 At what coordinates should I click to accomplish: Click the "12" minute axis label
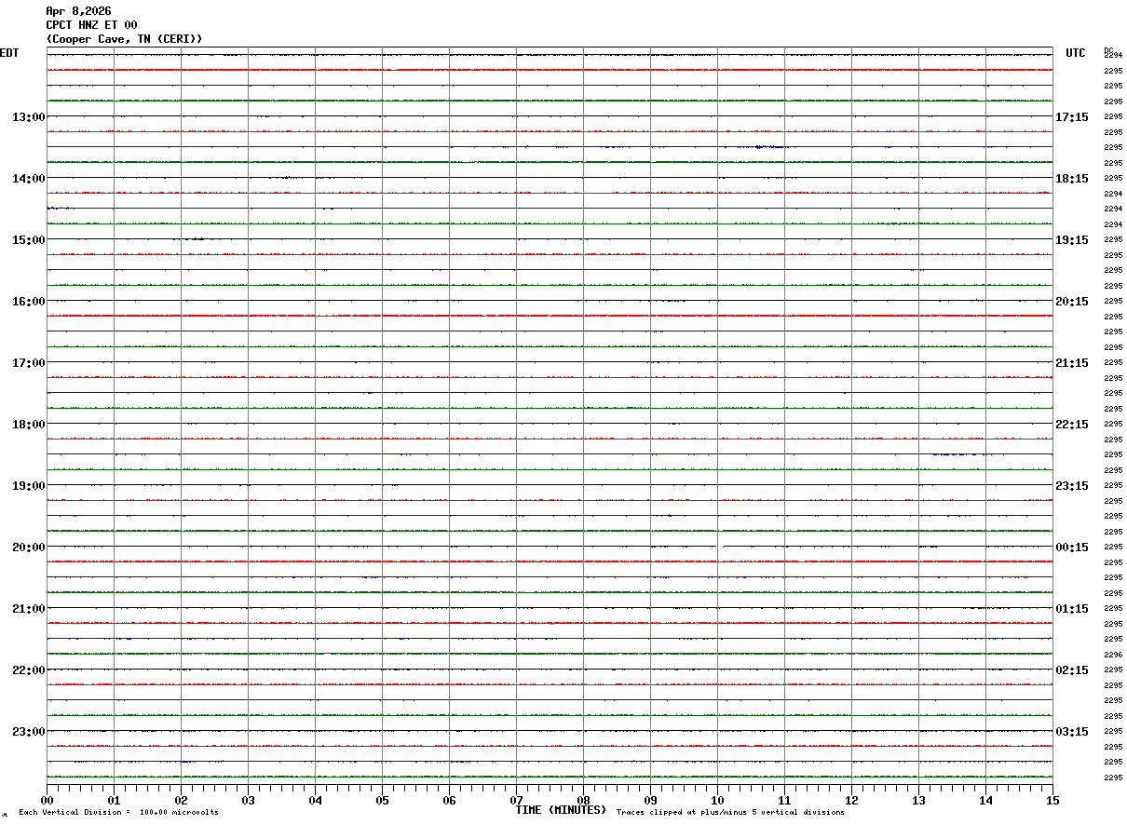coord(852,801)
